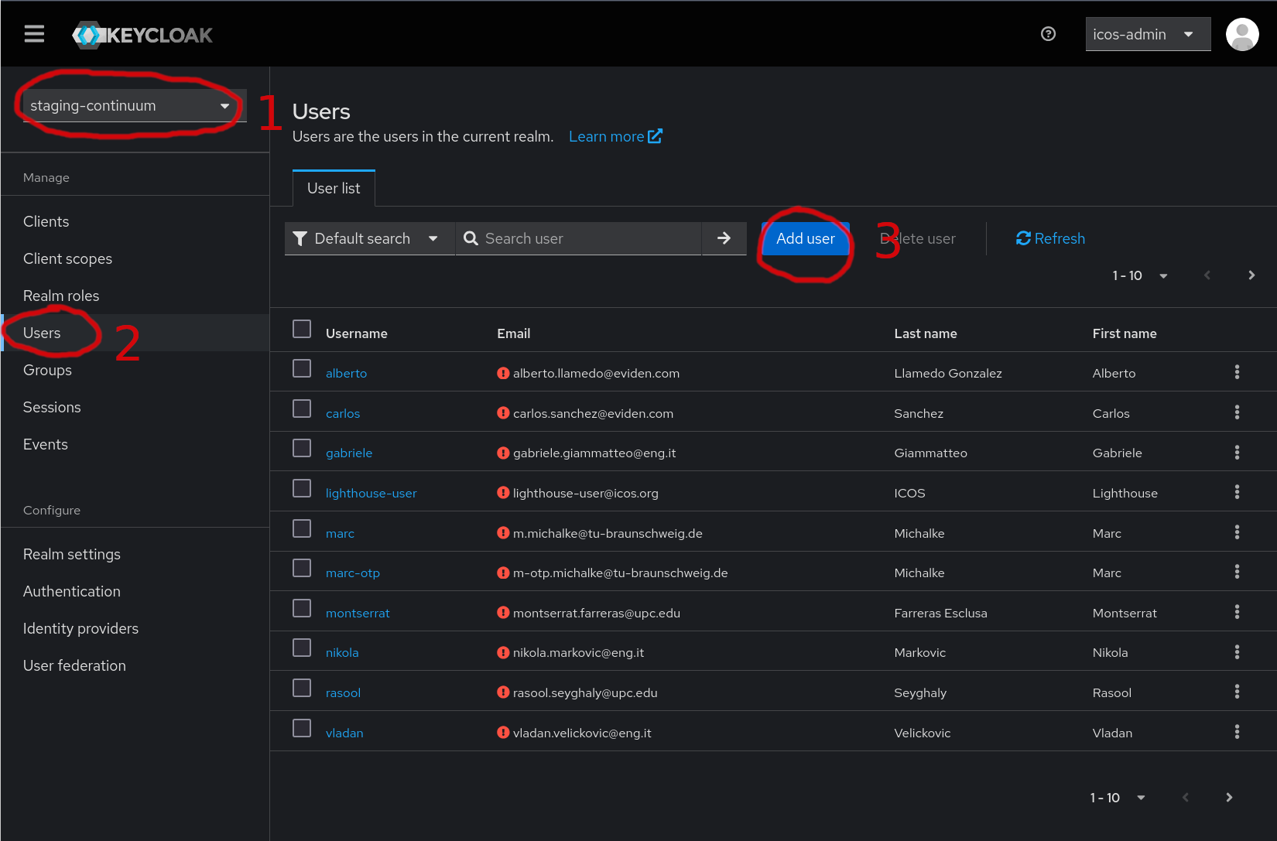This screenshot has width=1277, height=841.
Task: Open Groups in the sidebar
Action: (47, 370)
